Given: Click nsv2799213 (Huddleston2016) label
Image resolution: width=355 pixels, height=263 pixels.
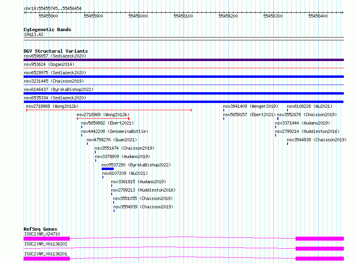Looking at the screenshot, I should click(x=143, y=190).
